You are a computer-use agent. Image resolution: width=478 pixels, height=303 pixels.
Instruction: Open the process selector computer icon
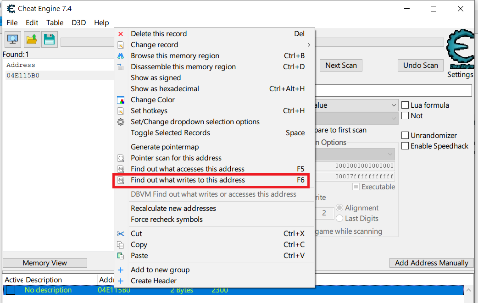(12, 39)
